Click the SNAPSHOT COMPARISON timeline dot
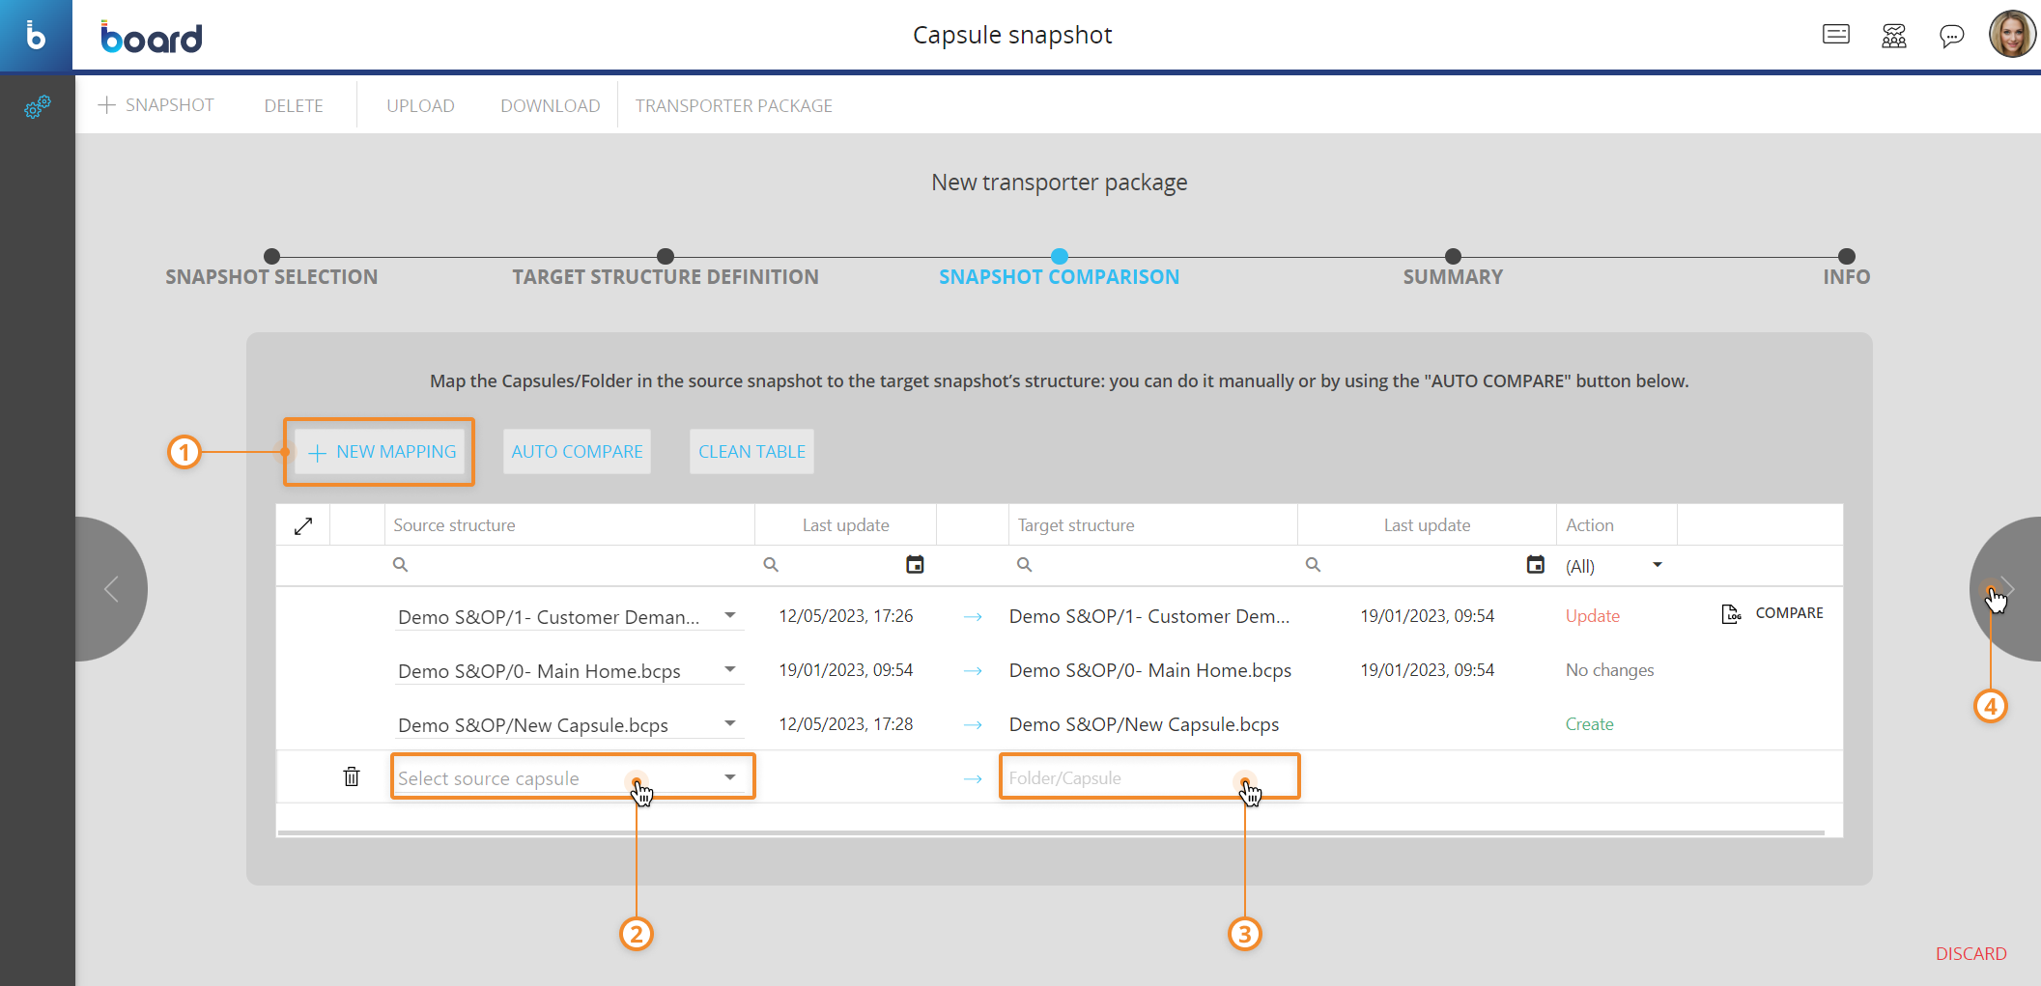 (x=1060, y=256)
